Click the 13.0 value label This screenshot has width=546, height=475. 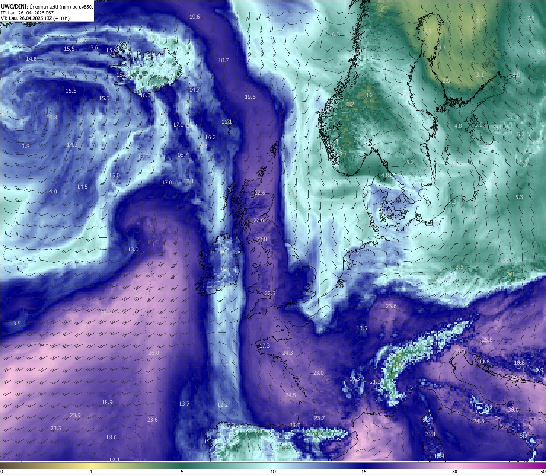(x=133, y=250)
